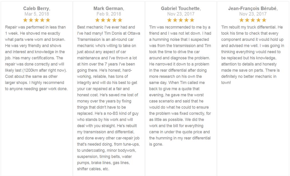Click Jean-François Bérubé's Nov 23, 2017 date
Screen dimensions: 290x176
(253, 14)
